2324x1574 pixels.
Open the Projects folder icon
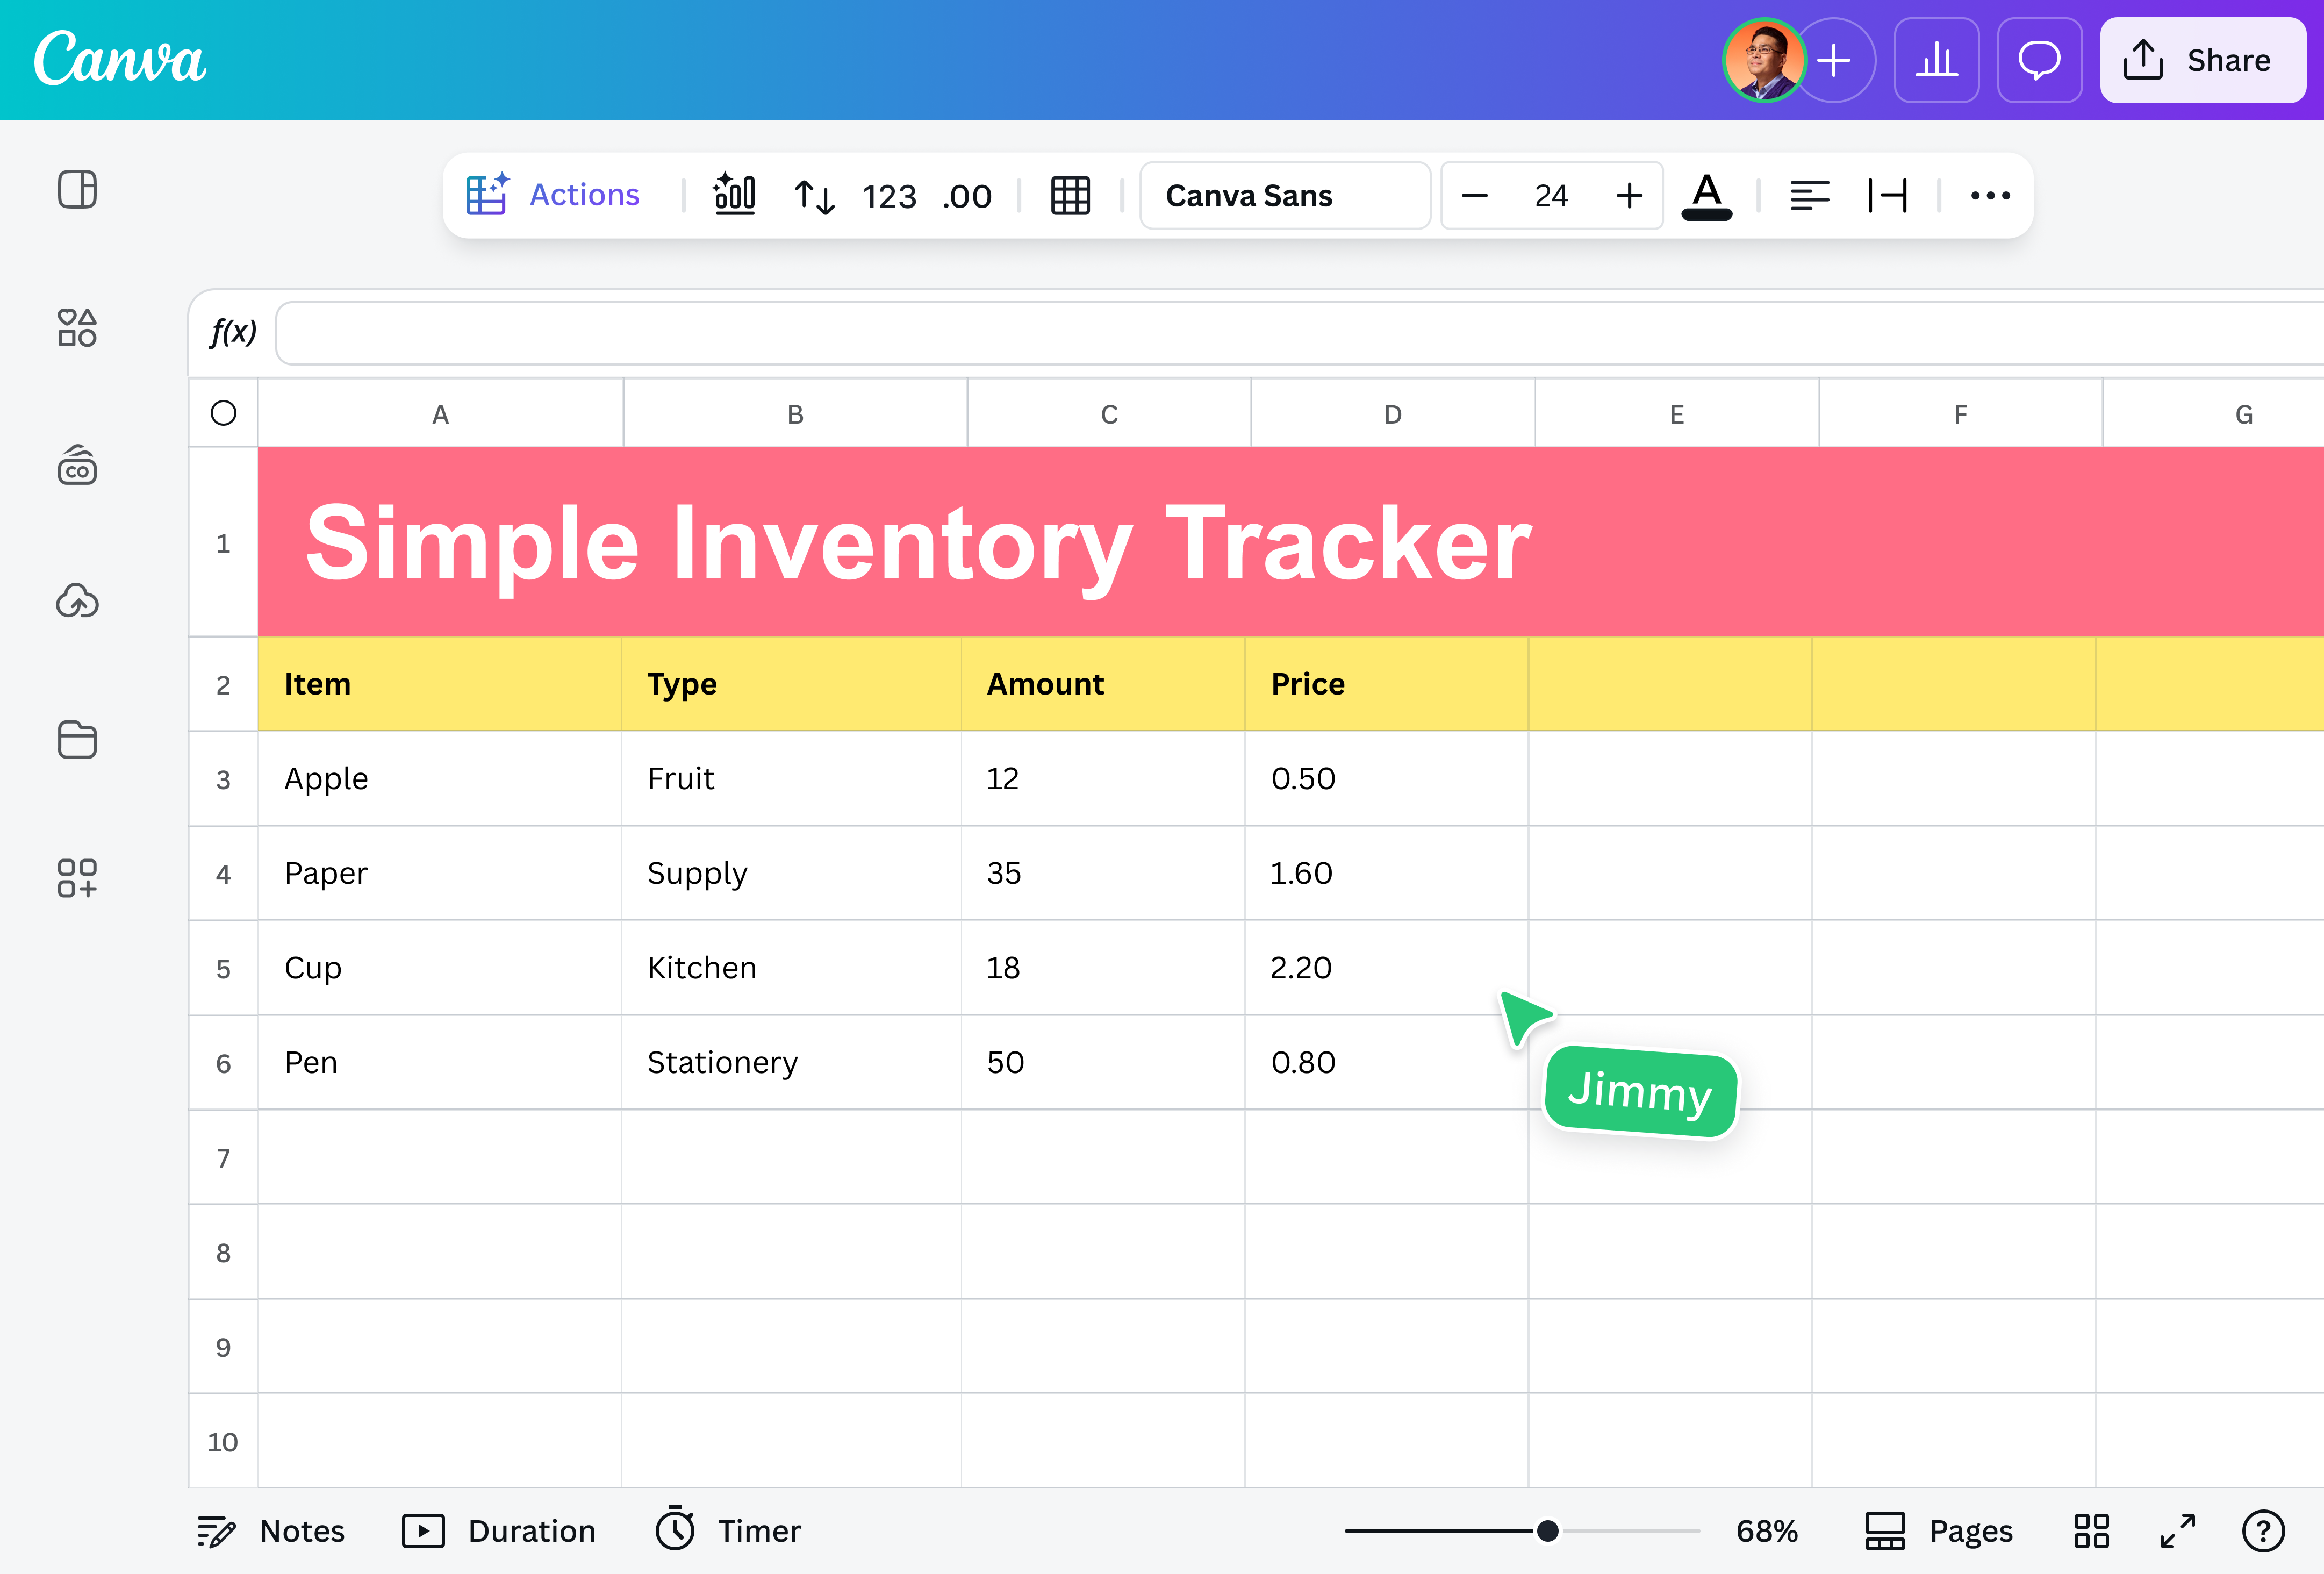click(x=77, y=740)
